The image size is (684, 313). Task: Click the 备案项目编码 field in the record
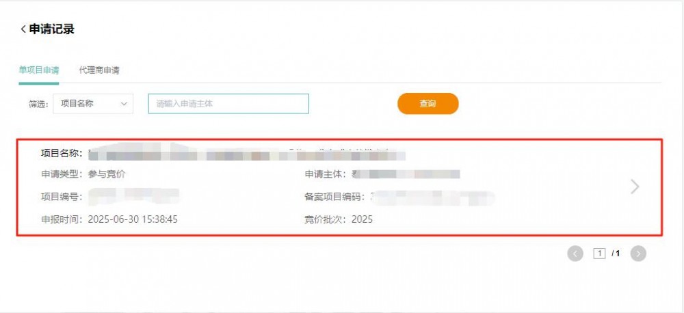[x=399, y=197]
